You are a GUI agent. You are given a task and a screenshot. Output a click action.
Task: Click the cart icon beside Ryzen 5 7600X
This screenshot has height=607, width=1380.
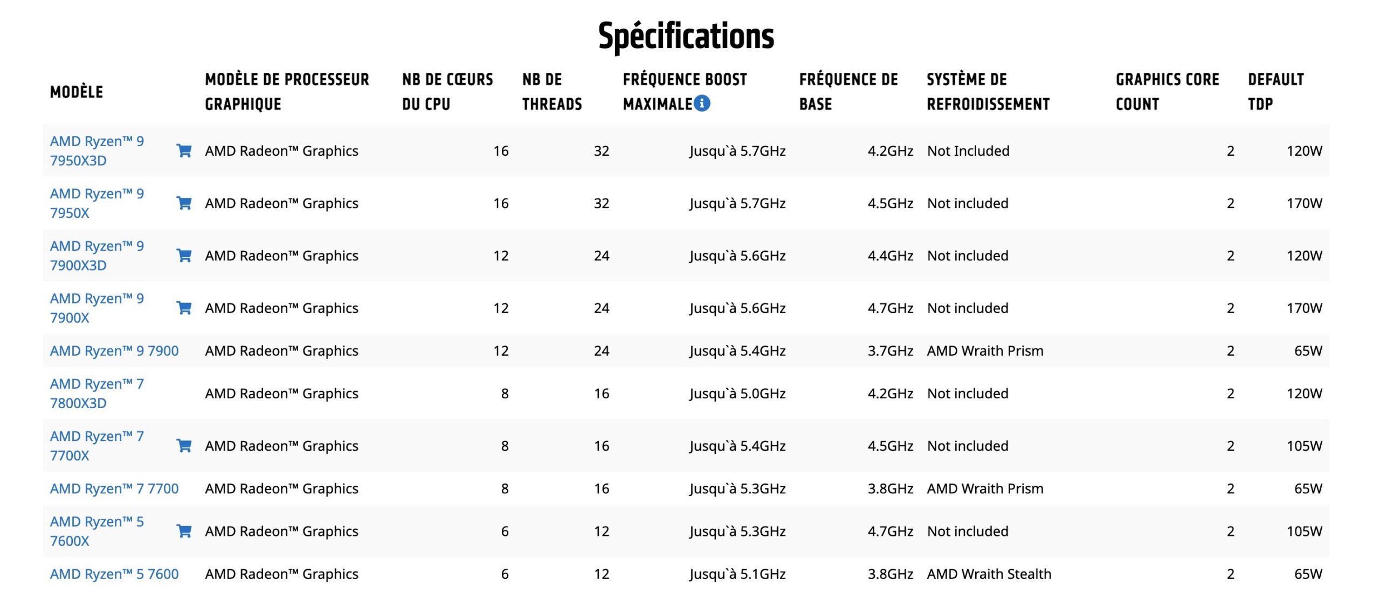coord(184,532)
